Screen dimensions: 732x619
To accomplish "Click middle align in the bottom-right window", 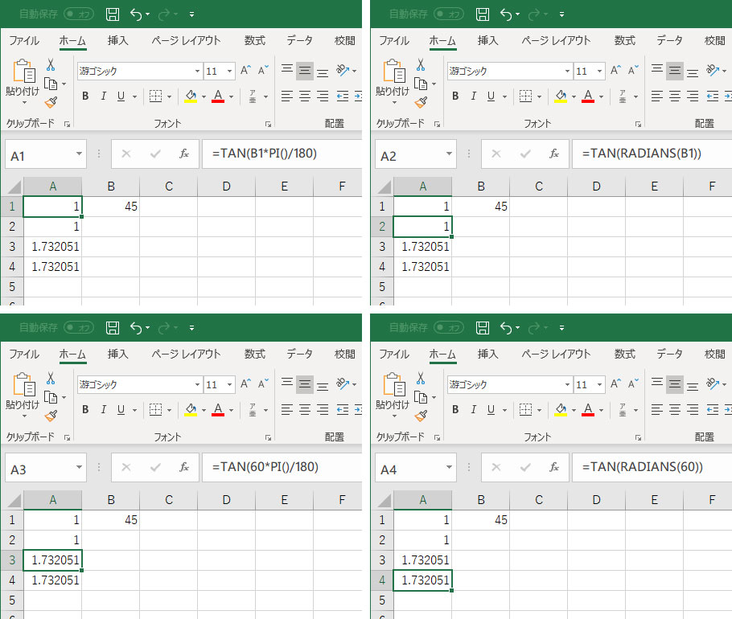I will click(675, 384).
